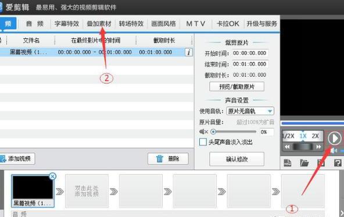Select the 黑幕视频 thumbnail in storyboard
This screenshot has width=344, height=217.
click(x=33, y=191)
